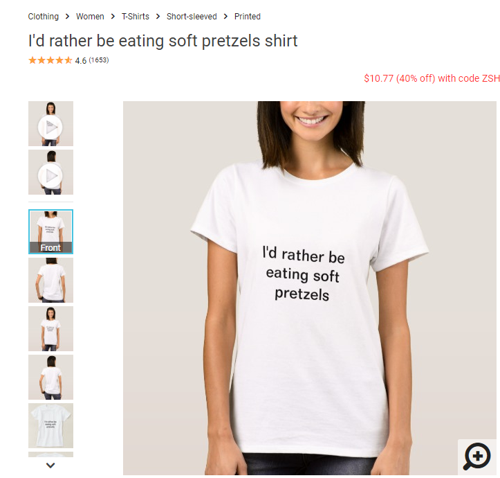
Task: Select the back view thumbnail below Front
Action: (x=50, y=280)
